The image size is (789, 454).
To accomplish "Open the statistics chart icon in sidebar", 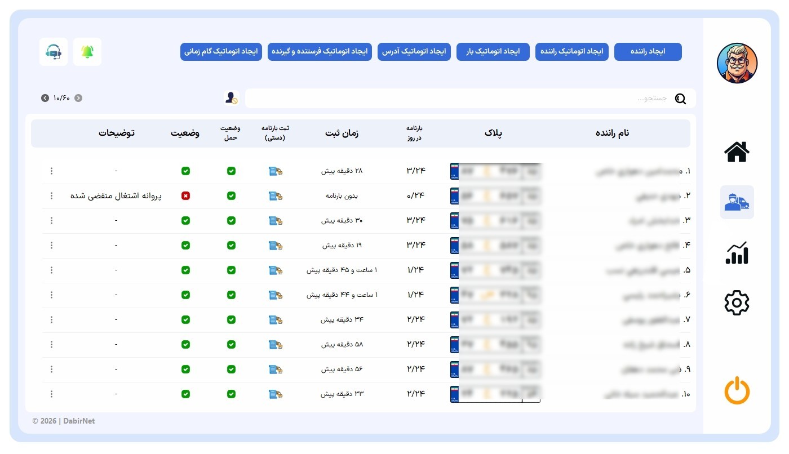I will tap(737, 253).
